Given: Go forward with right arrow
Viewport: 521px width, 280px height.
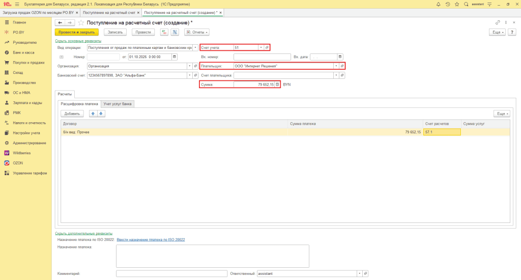Looking at the screenshot, I should point(69,22).
